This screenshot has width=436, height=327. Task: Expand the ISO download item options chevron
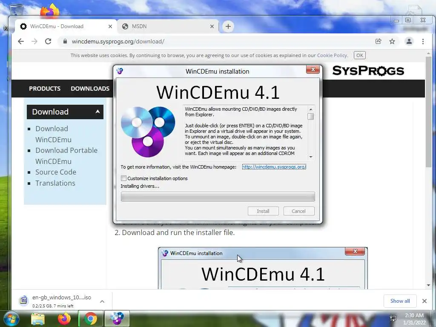[102, 301]
